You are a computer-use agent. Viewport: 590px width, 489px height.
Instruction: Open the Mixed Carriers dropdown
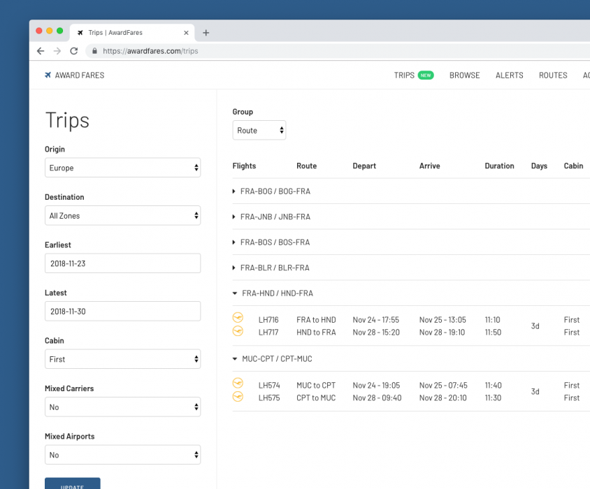(122, 407)
